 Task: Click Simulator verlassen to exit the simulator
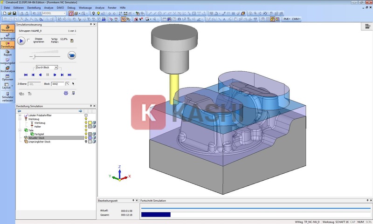point(7,96)
